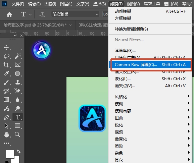Screen dimensions: 194x163
Task: Choose 转换为智能滤镜(S)
Action: click(x=150, y=29)
